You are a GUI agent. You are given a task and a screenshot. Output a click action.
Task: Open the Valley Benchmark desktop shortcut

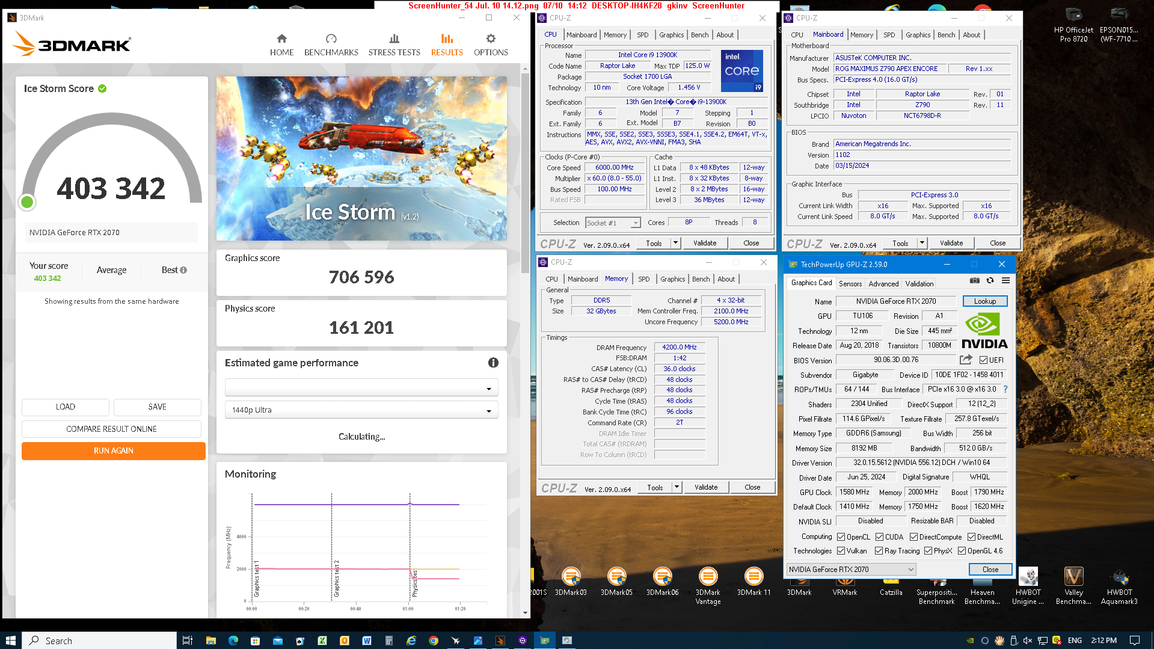point(1073,586)
